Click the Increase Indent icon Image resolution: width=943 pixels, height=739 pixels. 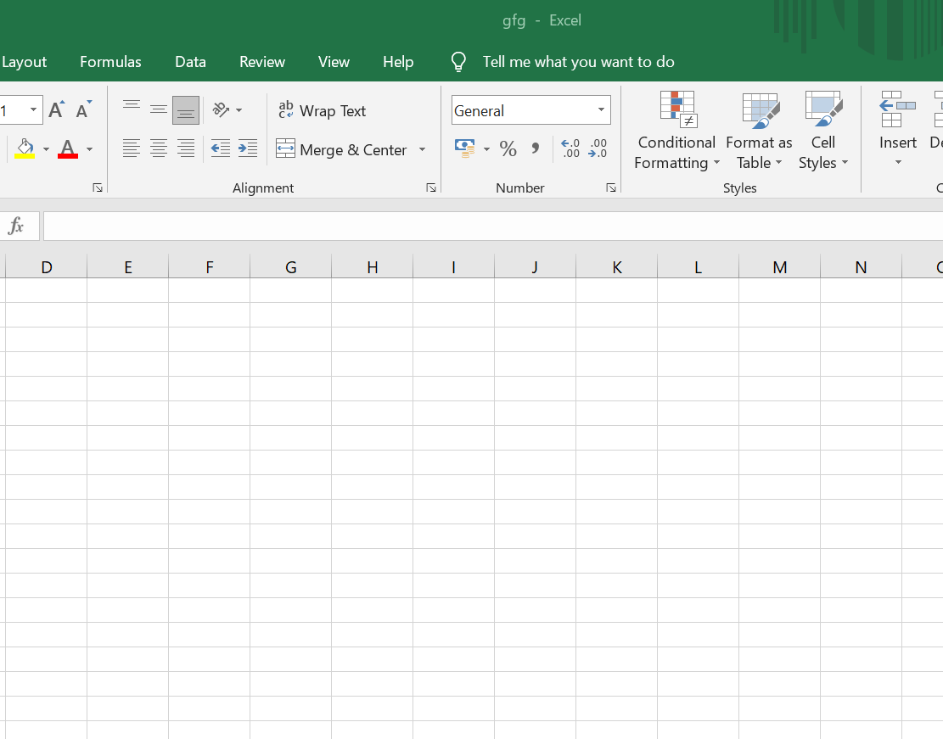click(248, 149)
